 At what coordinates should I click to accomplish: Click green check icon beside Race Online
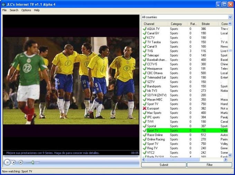[144, 135]
